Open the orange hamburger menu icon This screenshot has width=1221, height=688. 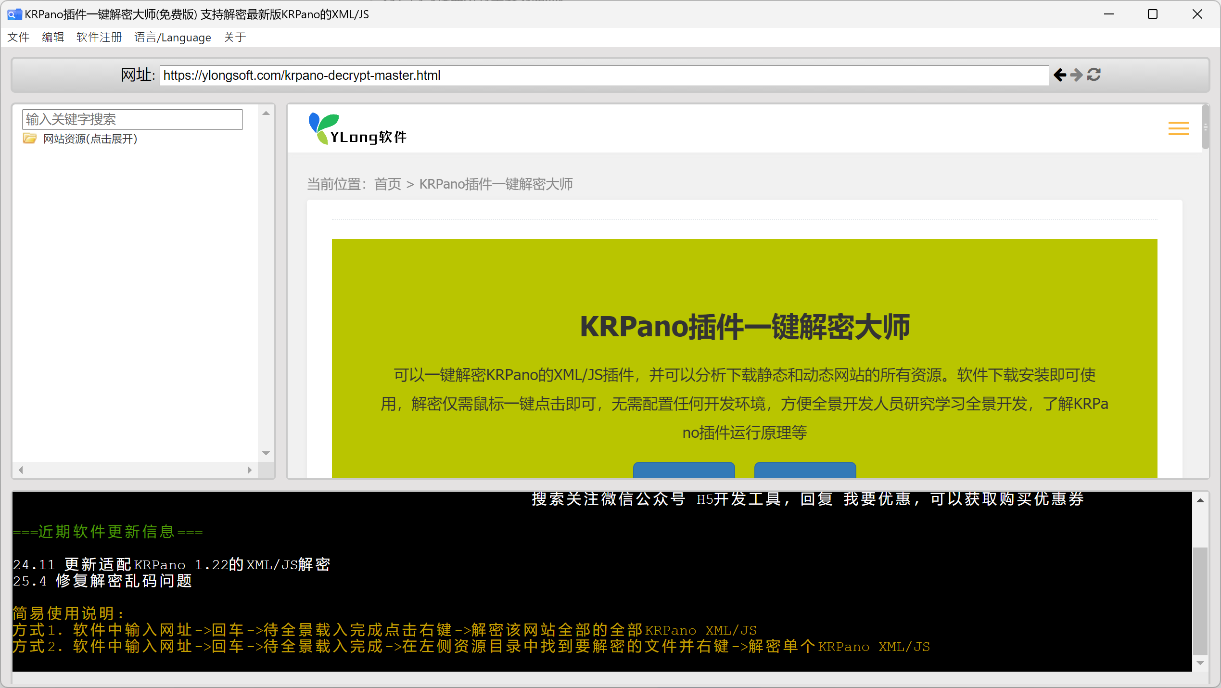[1178, 128]
